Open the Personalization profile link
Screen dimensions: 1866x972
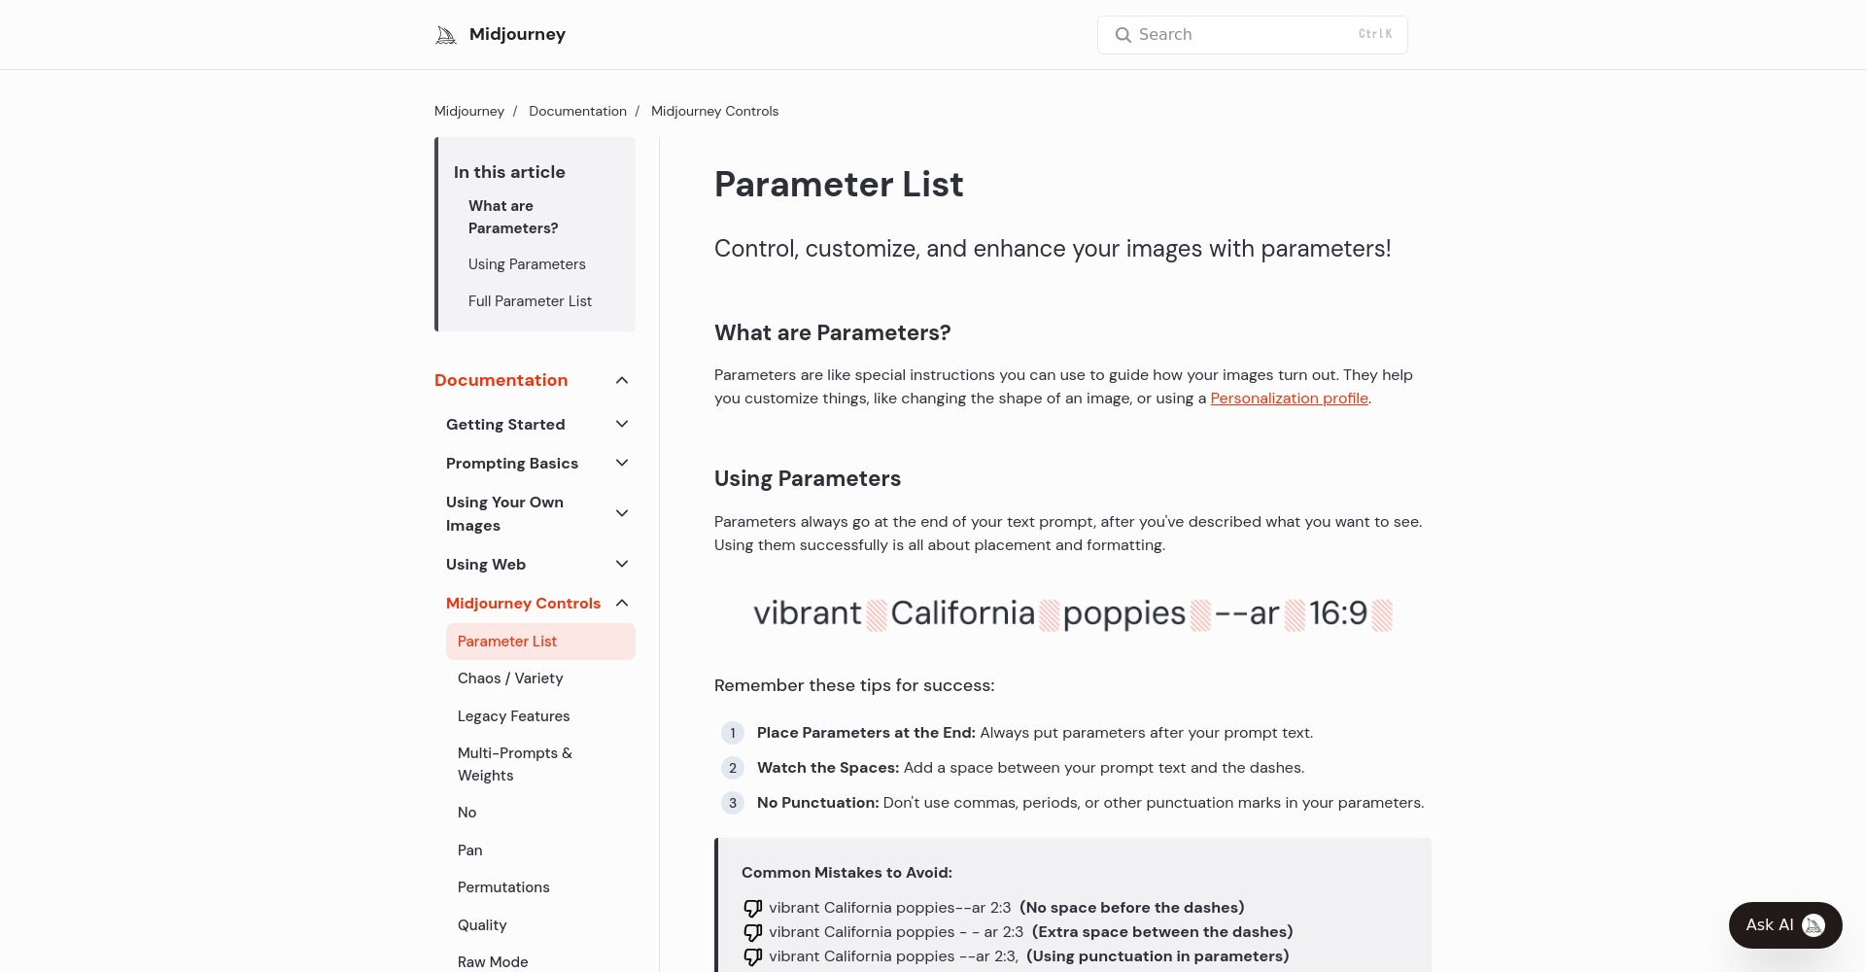click(x=1289, y=399)
